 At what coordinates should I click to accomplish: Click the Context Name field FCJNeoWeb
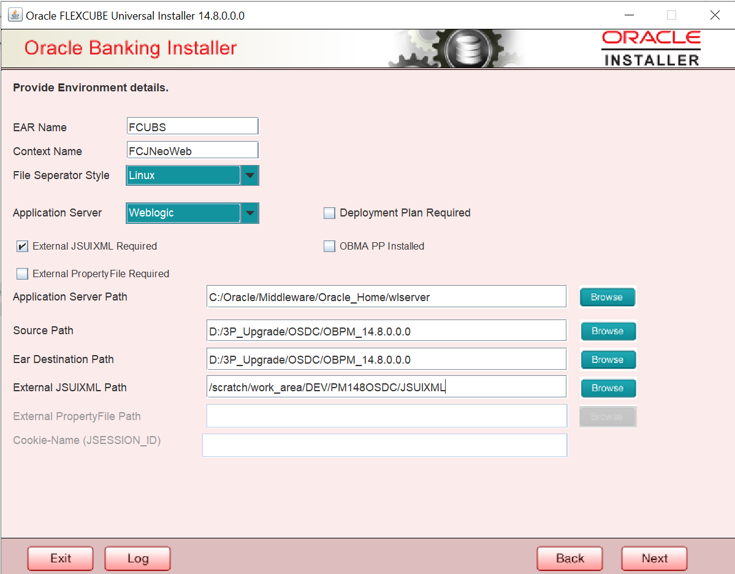point(192,150)
